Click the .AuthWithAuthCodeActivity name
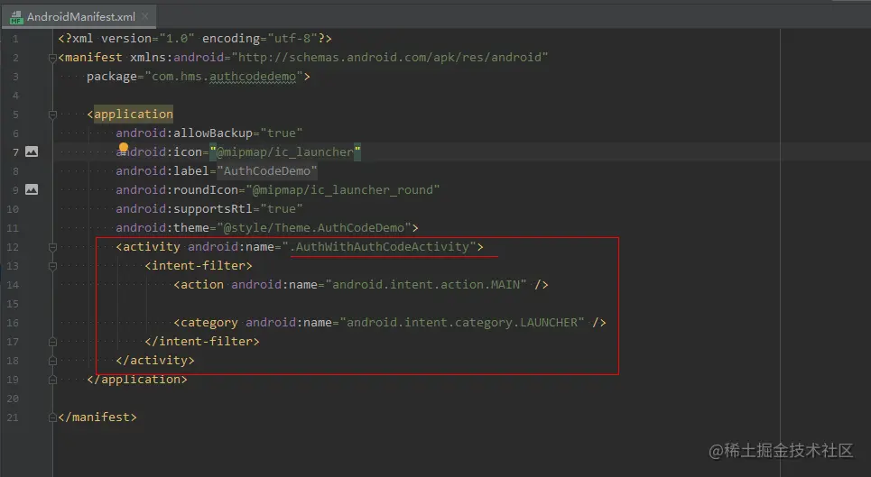Viewport: 871px width, 477px height. (x=379, y=246)
